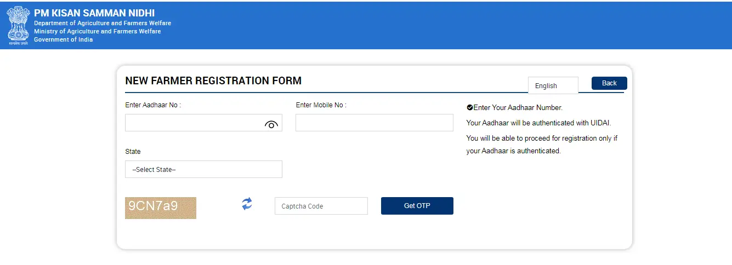
Task: Click the Enter Aadhaar No label
Action: tap(153, 105)
